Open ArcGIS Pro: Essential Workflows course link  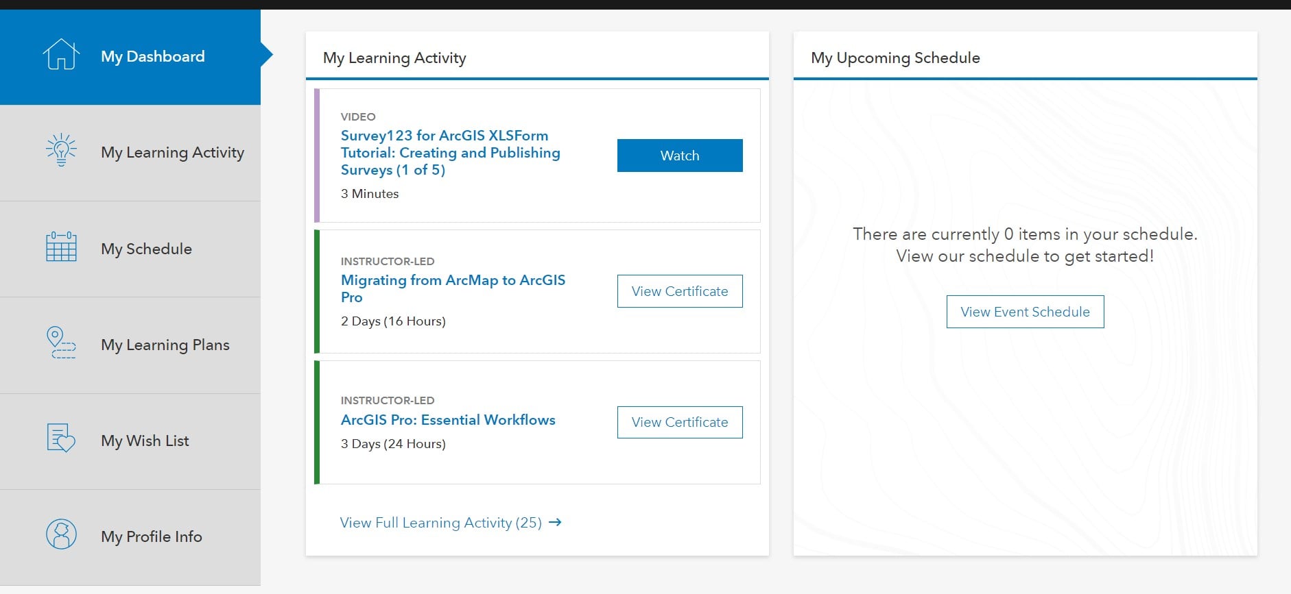448,420
